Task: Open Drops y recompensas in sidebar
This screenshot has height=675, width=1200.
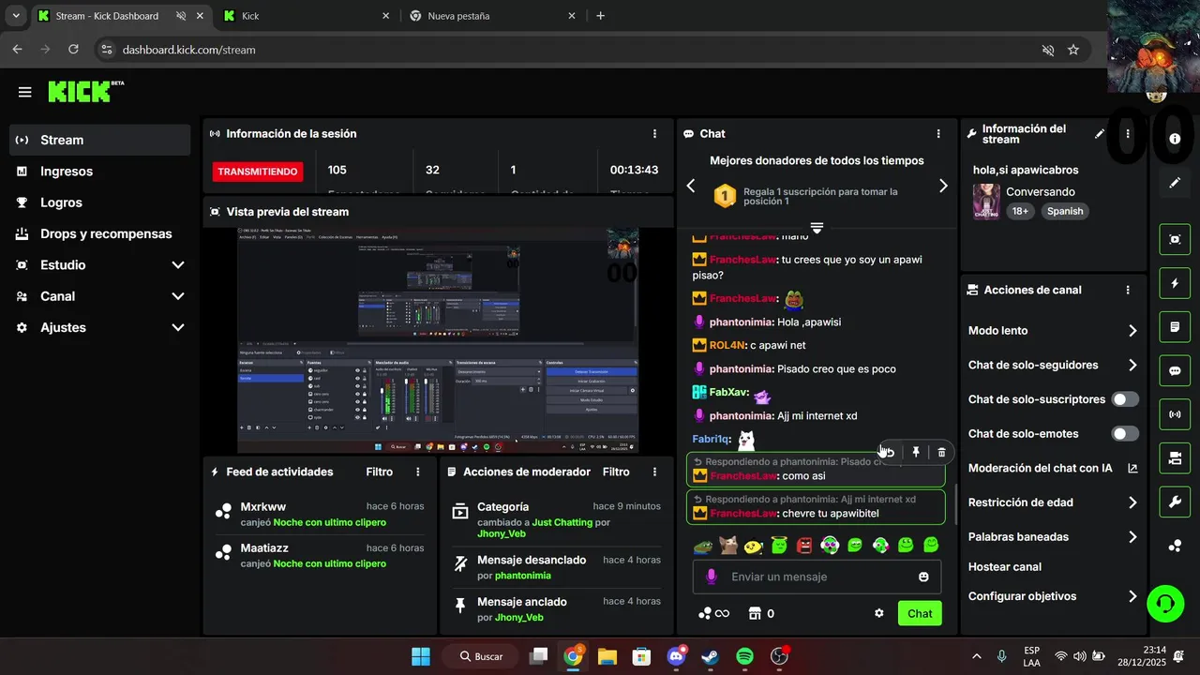Action: (100, 233)
